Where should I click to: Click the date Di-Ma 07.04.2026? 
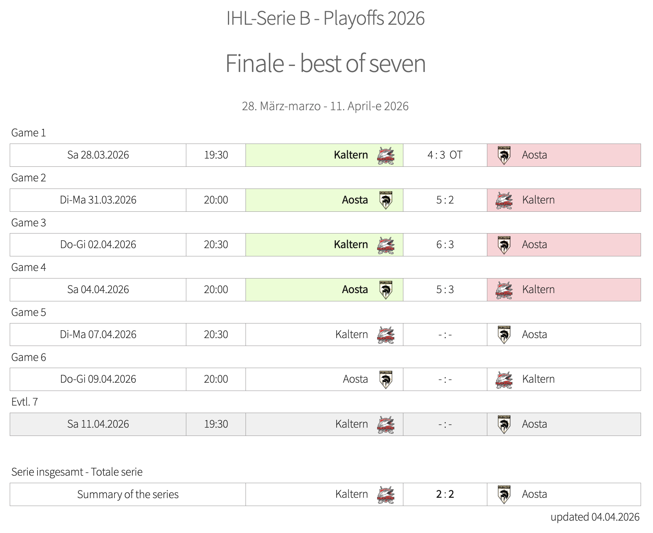point(98,335)
